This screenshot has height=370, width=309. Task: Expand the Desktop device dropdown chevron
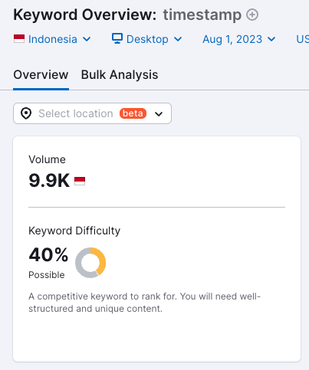[178, 39]
